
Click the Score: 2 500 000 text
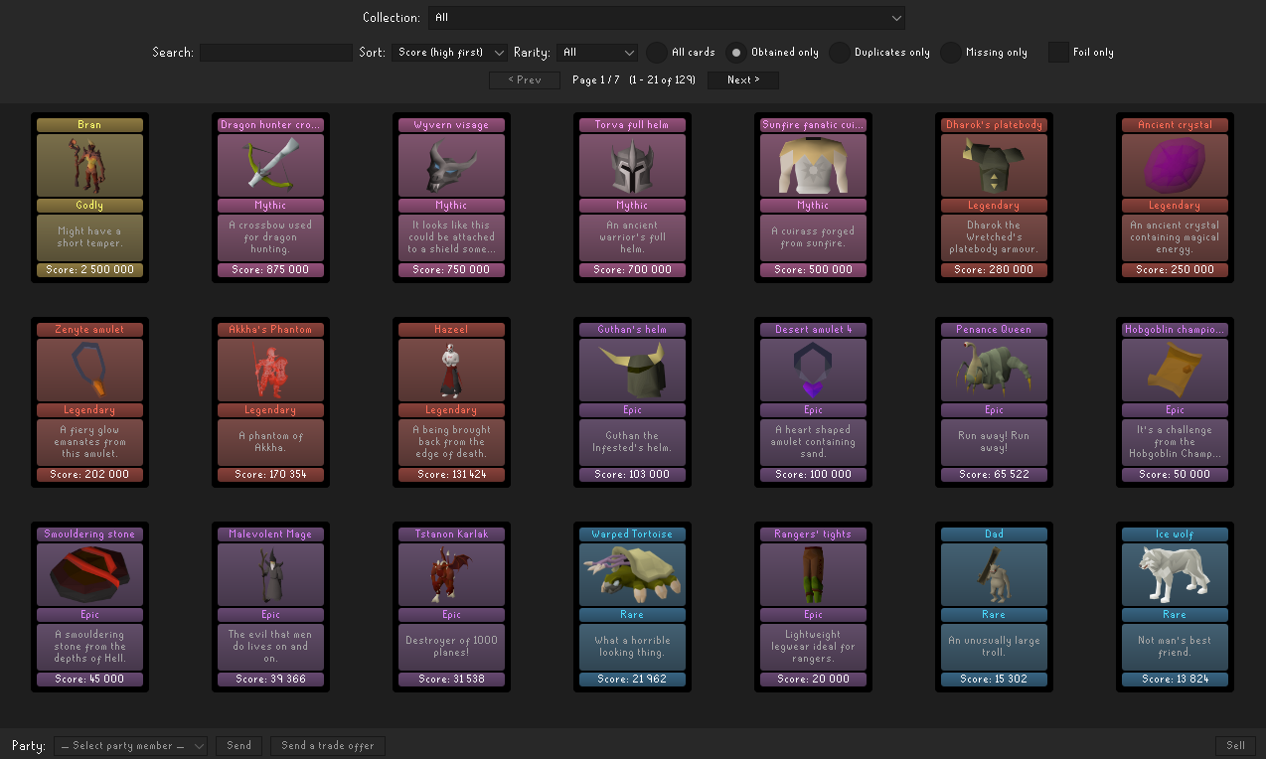tap(89, 270)
